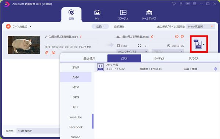
Task: Select MTV format in list
Action: tap(76, 87)
